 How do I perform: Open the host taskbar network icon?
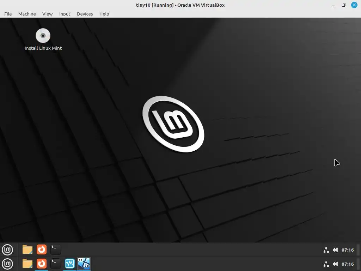(x=326, y=264)
